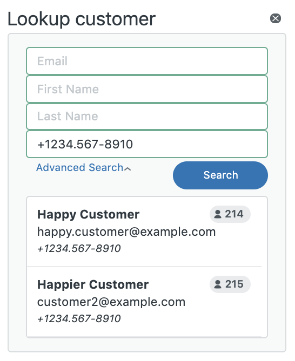This screenshot has height=361, width=295.
Task: Select the Happy Customer result
Action: pyautogui.click(x=147, y=231)
